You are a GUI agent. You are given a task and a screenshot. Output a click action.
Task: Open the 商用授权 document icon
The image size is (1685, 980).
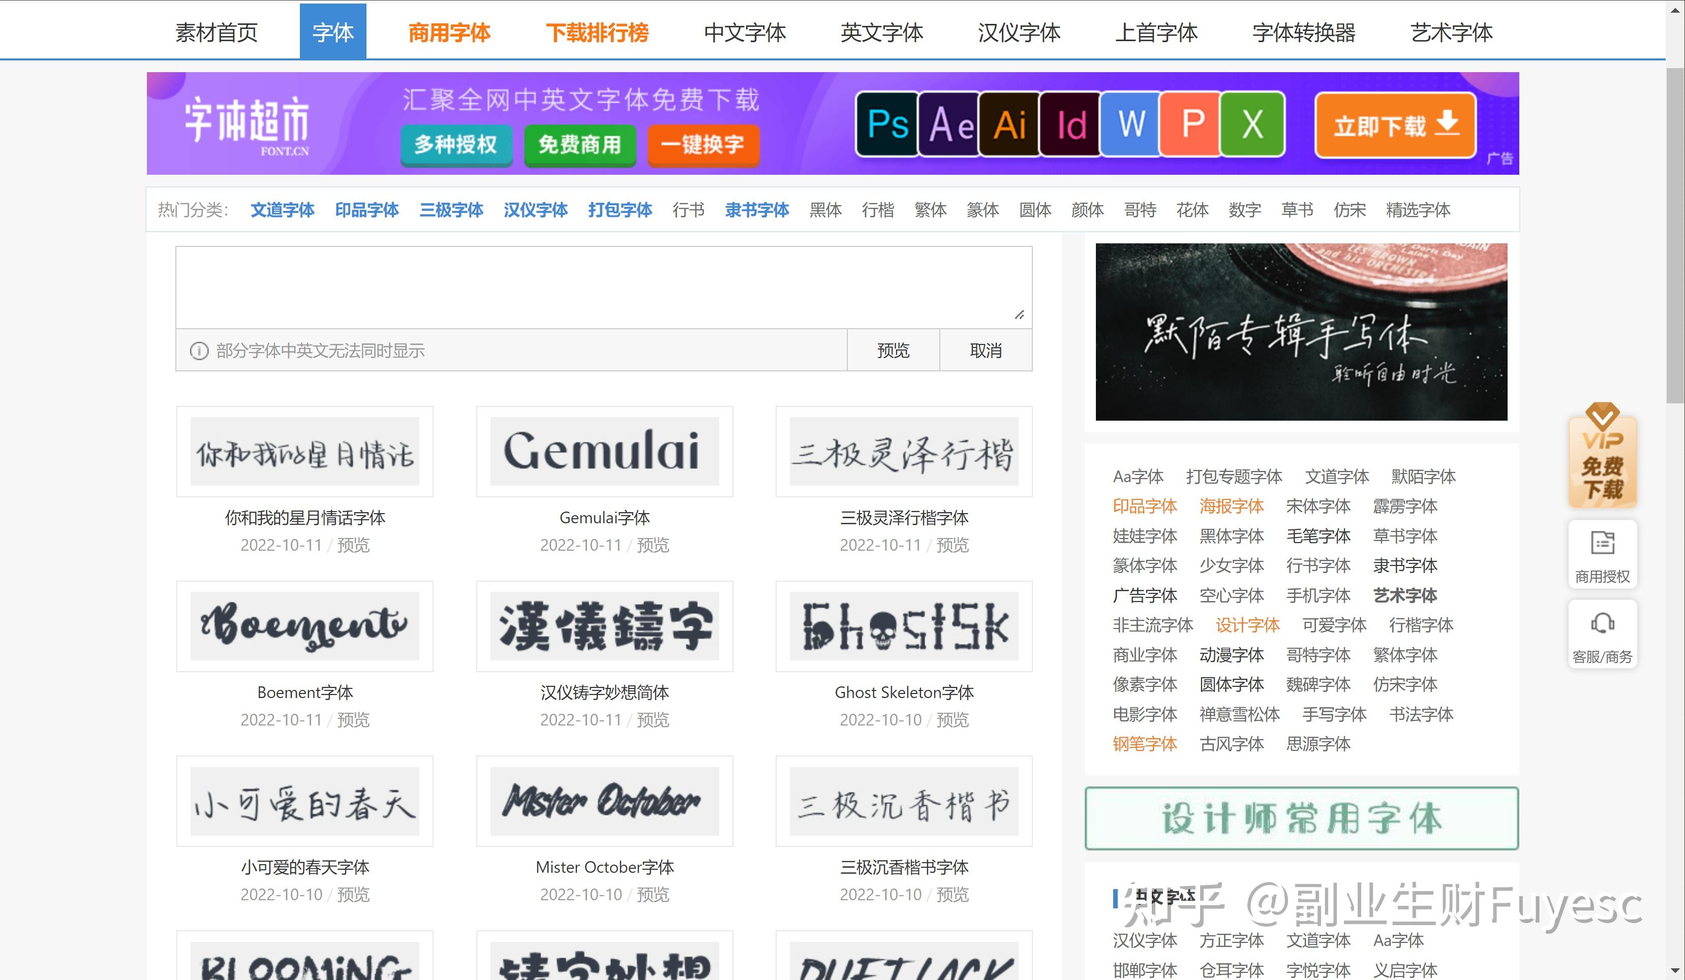click(1602, 554)
